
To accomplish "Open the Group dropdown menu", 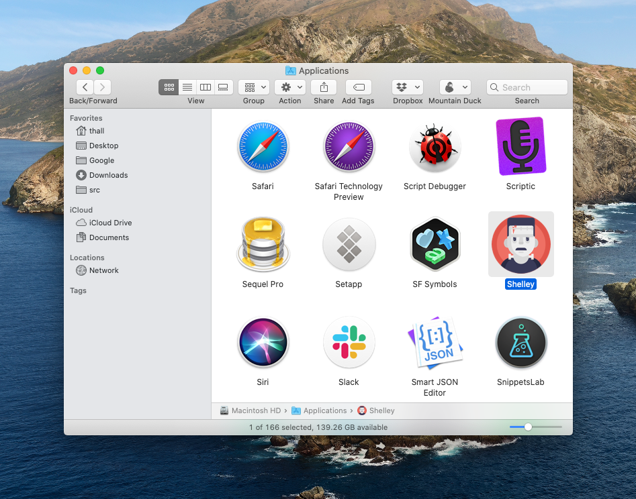I will (254, 87).
